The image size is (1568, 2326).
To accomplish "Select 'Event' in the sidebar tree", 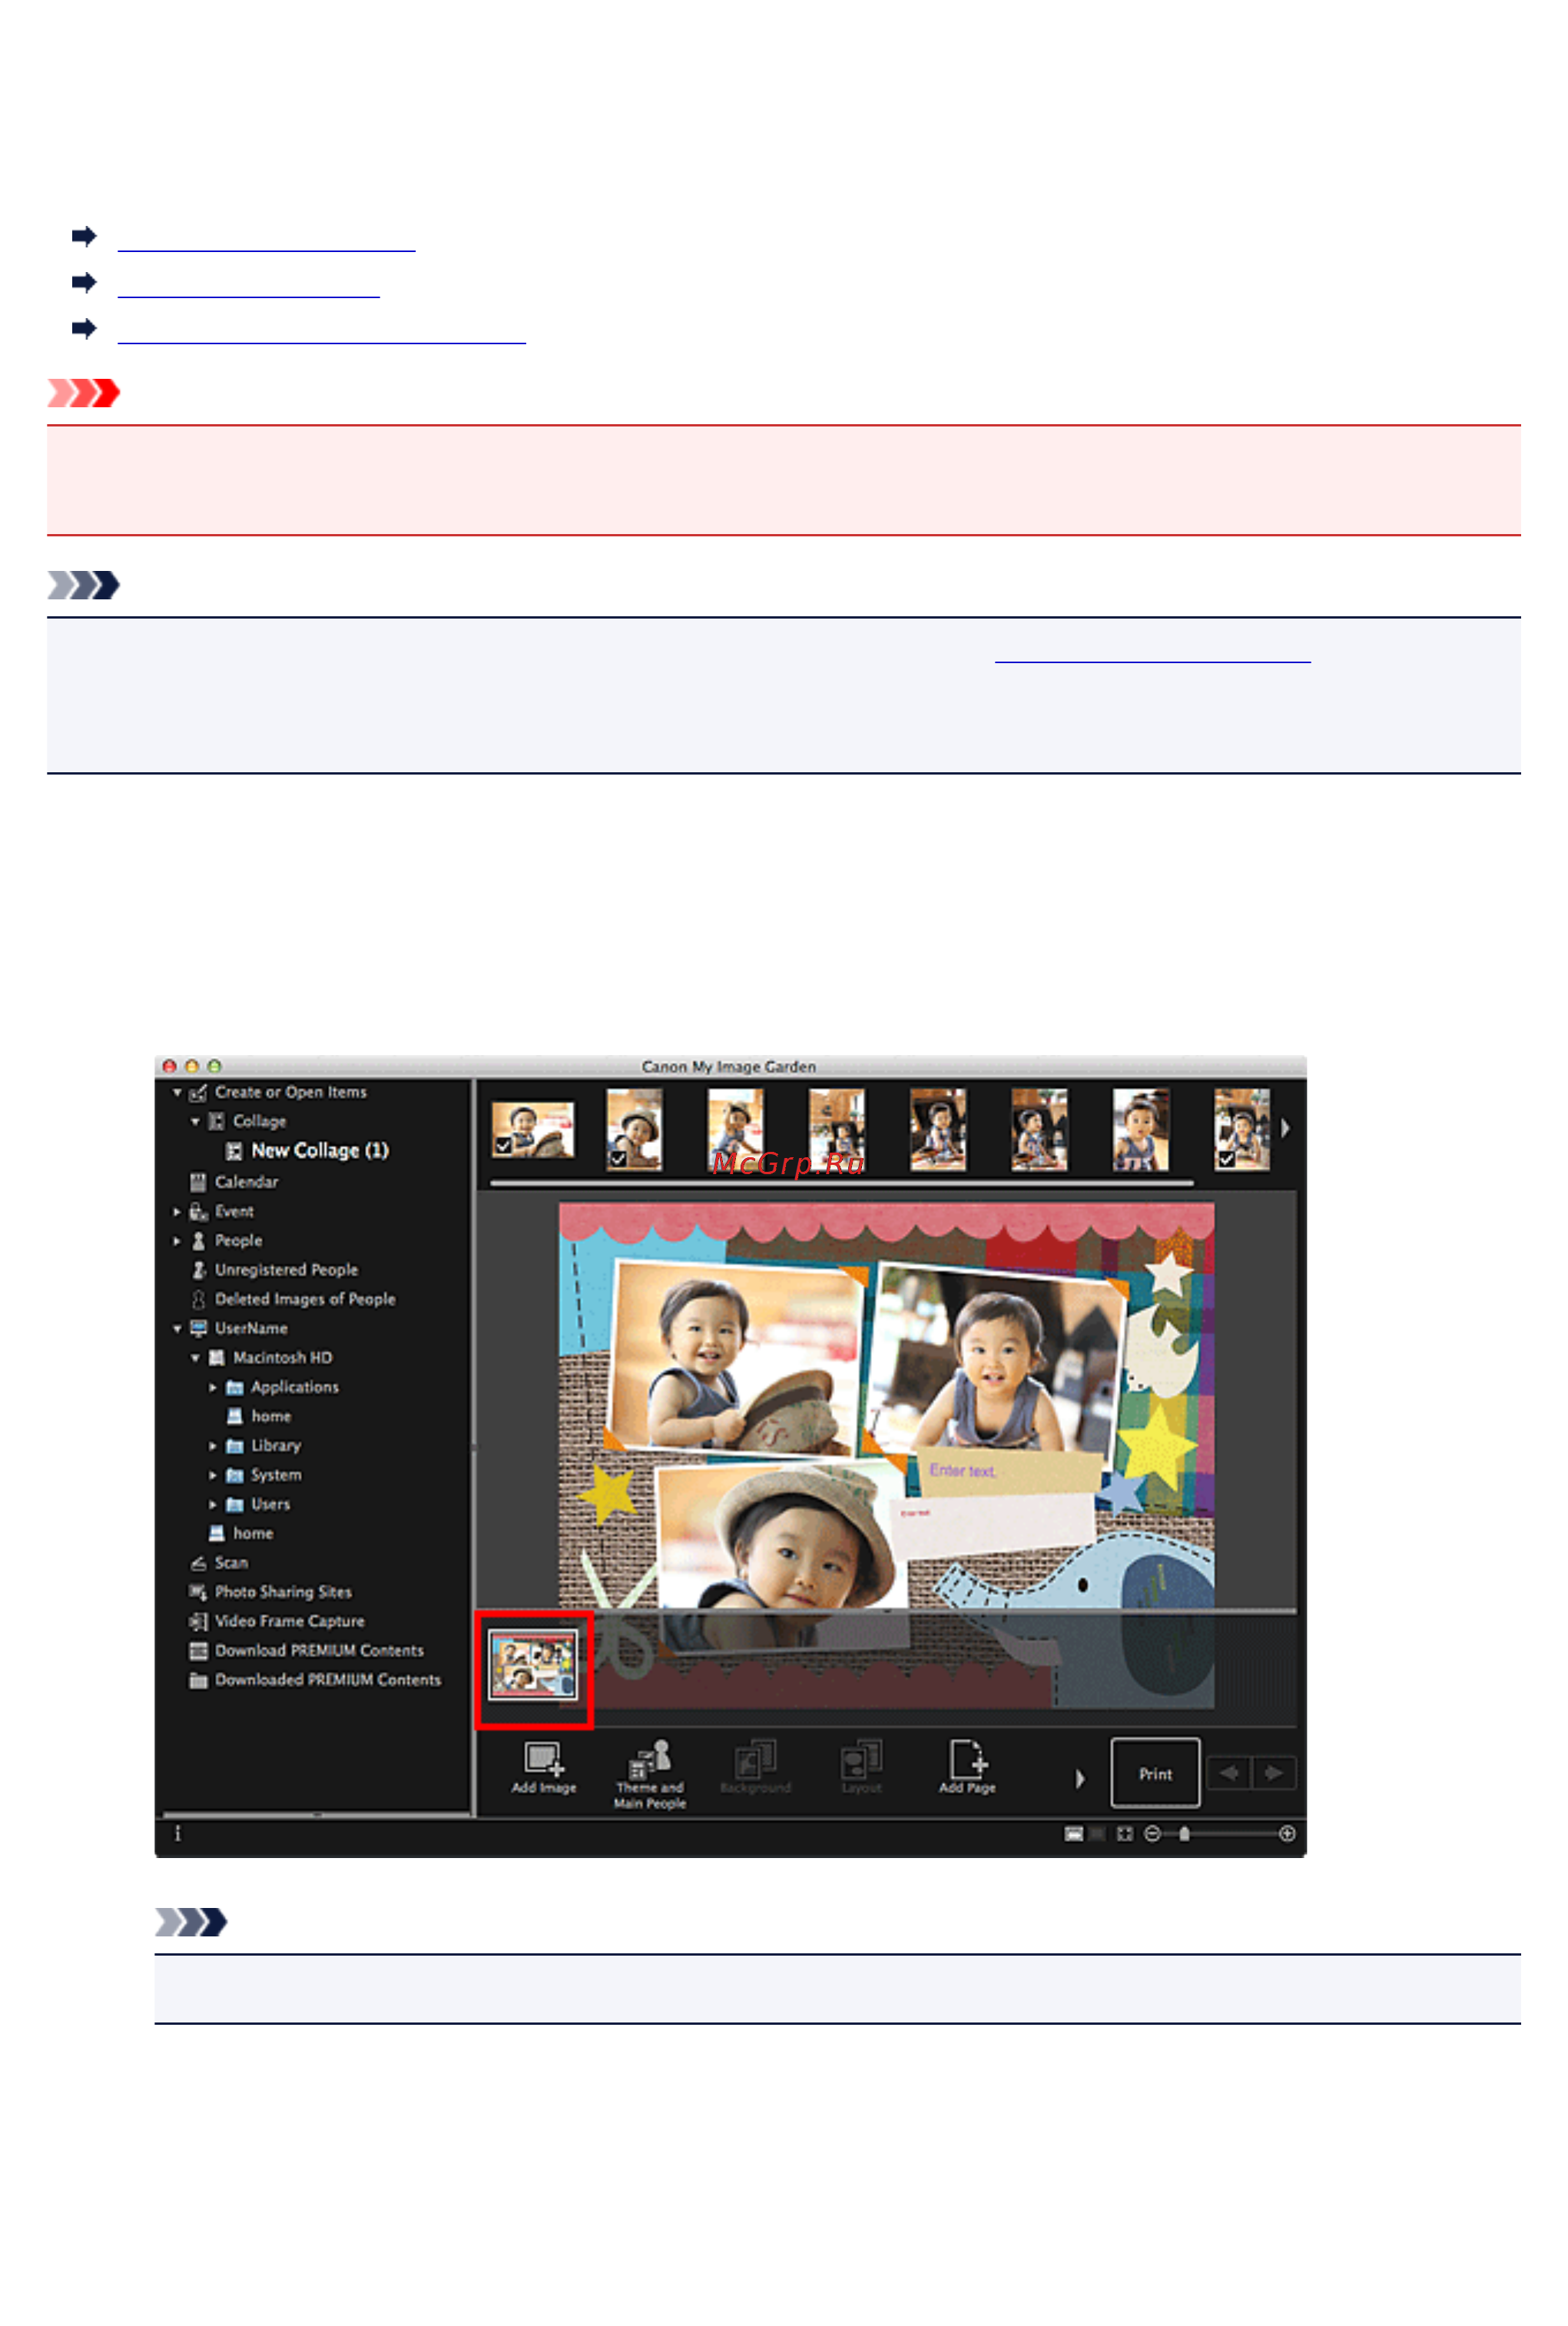I will click(x=234, y=1211).
